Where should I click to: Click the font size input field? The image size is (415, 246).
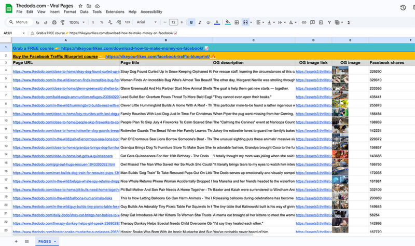pyautogui.click(x=173, y=22)
